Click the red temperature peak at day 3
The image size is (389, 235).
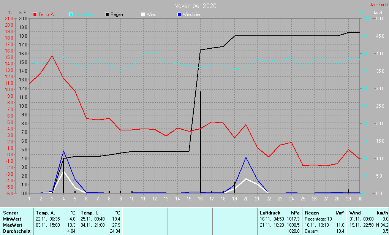[x=52, y=56]
